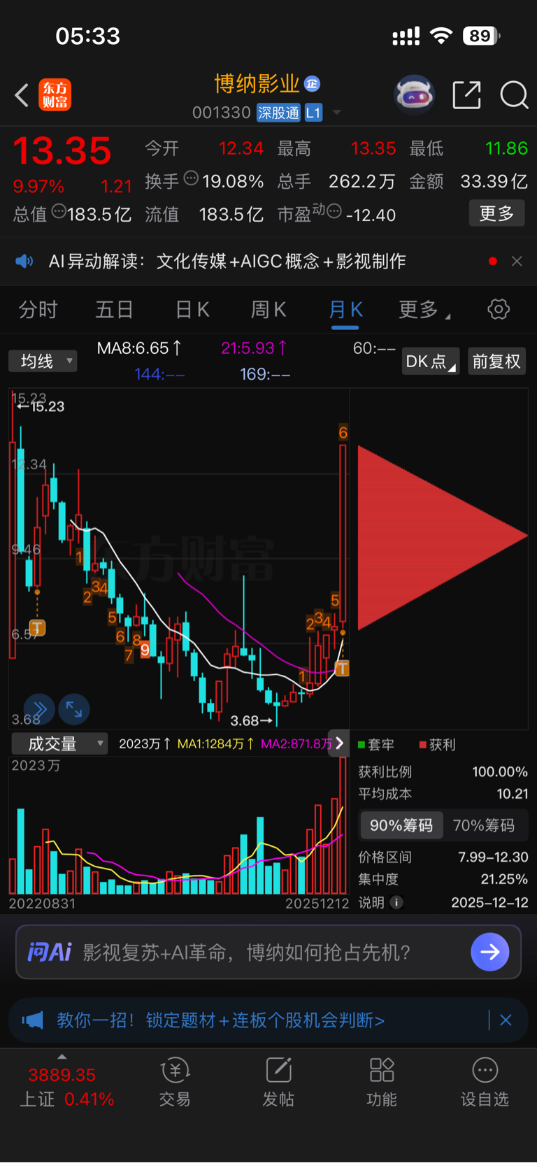The image size is (537, 1163).
Task: Tap 获利比例 100.00% row
Action: coord(443,771)
